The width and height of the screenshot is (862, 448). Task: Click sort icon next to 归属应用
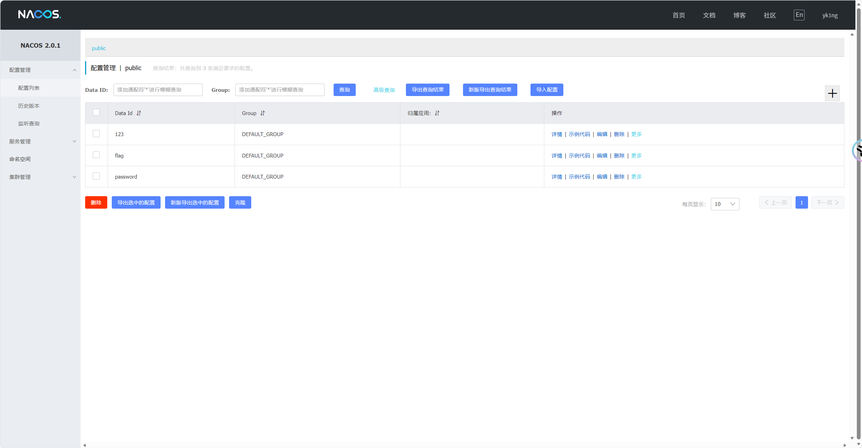437,113
